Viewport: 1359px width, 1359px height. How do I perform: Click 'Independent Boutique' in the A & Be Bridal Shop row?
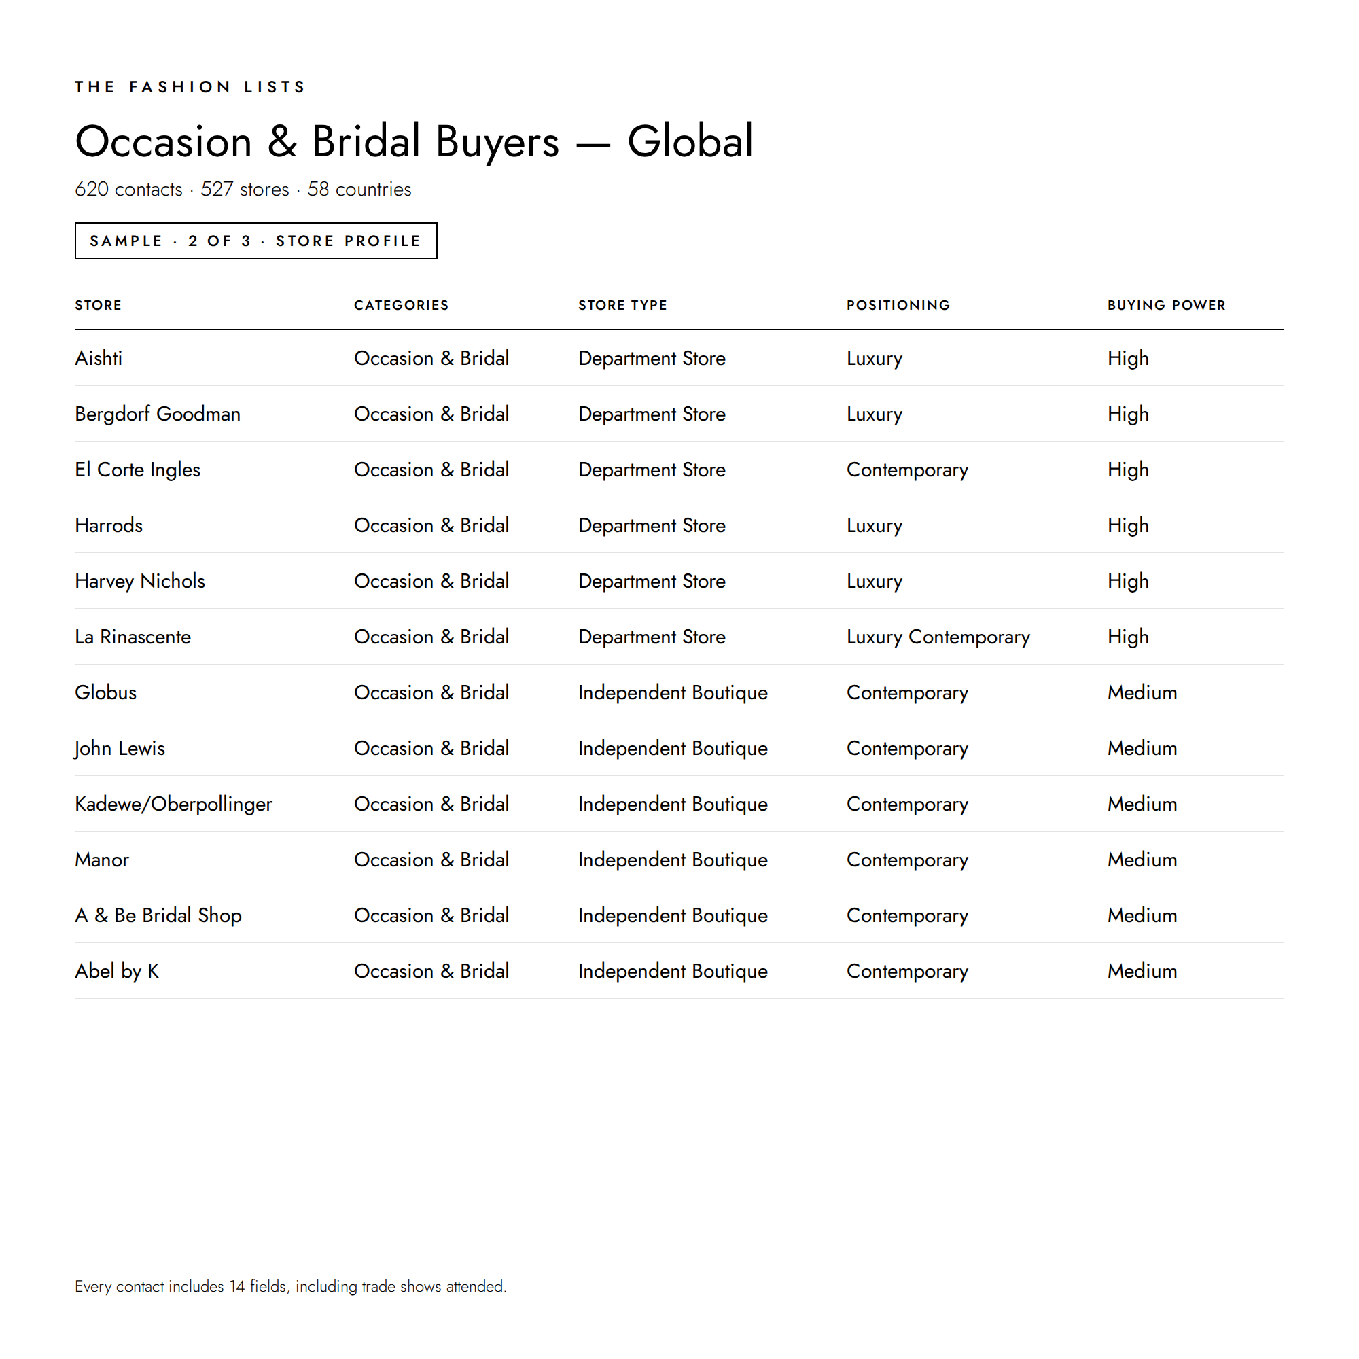(x=673, y=916)
